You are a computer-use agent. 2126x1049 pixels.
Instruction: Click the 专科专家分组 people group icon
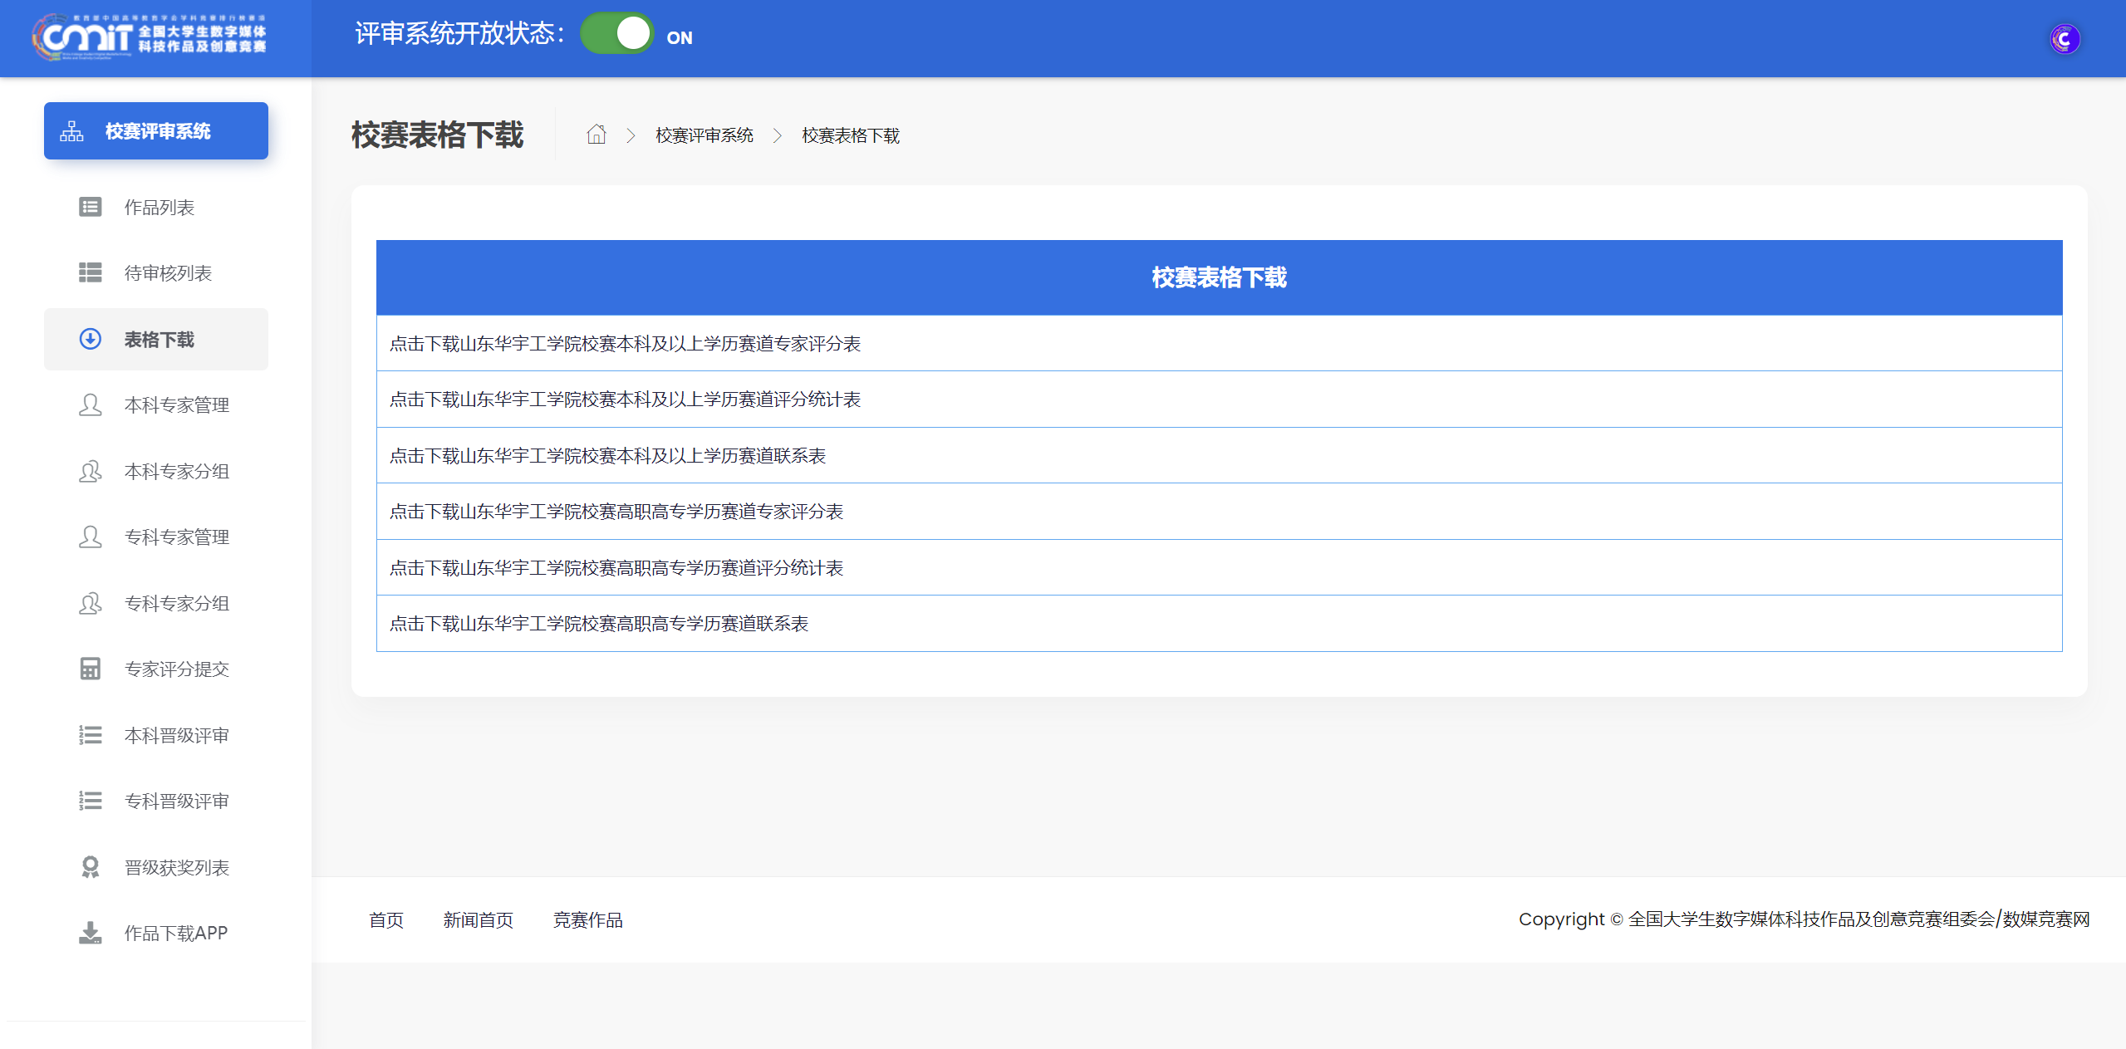click(90, 603)
